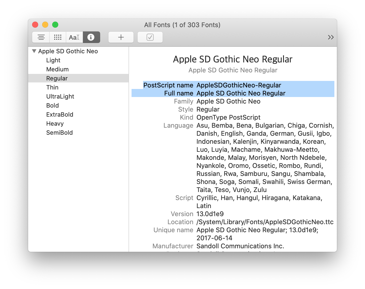Image resolution: width=365 pixels, height=289 pixels.
Task: Select the font Information view icon
Action: [91, 37]
